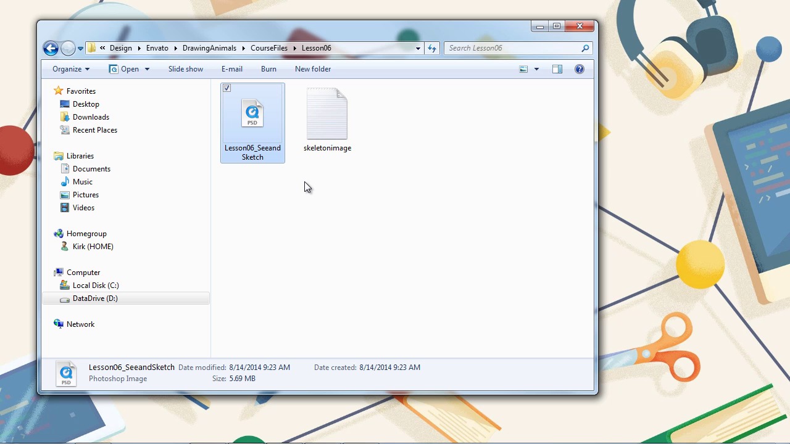This screenshot has width=790, height=444.
Task: Start a Slide show
Action: (186, 69)
